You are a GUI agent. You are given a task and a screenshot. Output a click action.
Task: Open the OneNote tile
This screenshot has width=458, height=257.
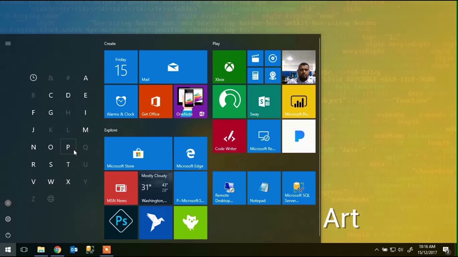point(190,101)
